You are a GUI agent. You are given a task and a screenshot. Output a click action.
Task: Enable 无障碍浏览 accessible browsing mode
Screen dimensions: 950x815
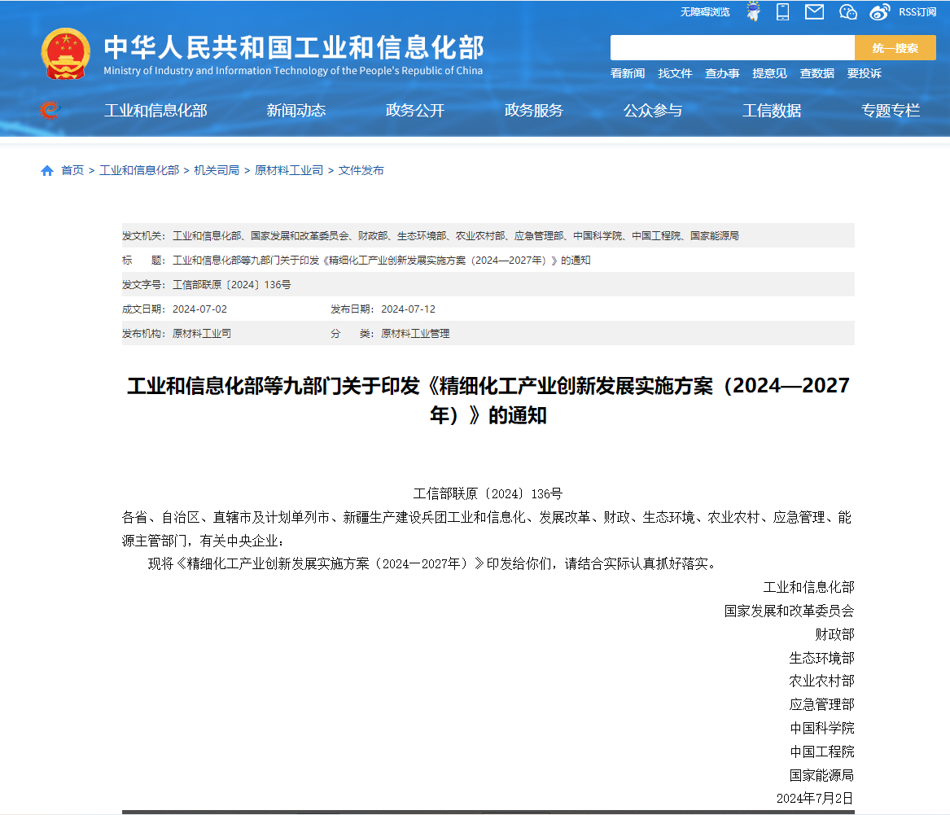(x=705, y=11)
